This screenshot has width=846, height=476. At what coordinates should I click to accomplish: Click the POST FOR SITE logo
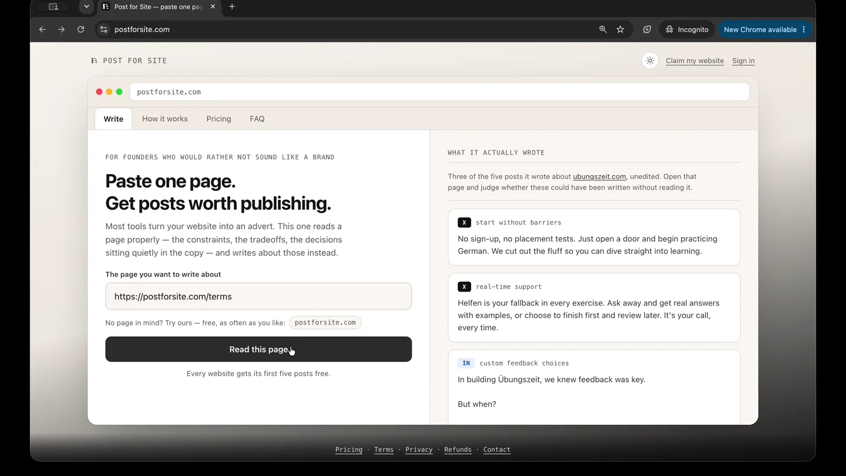click(129, 61)
